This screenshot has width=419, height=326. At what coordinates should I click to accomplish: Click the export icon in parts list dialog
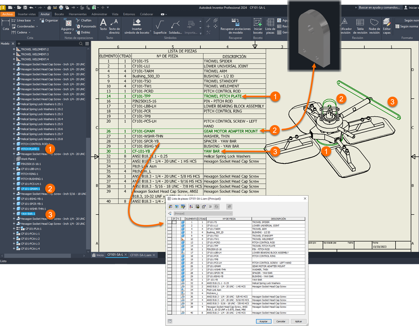coord(197,207)
